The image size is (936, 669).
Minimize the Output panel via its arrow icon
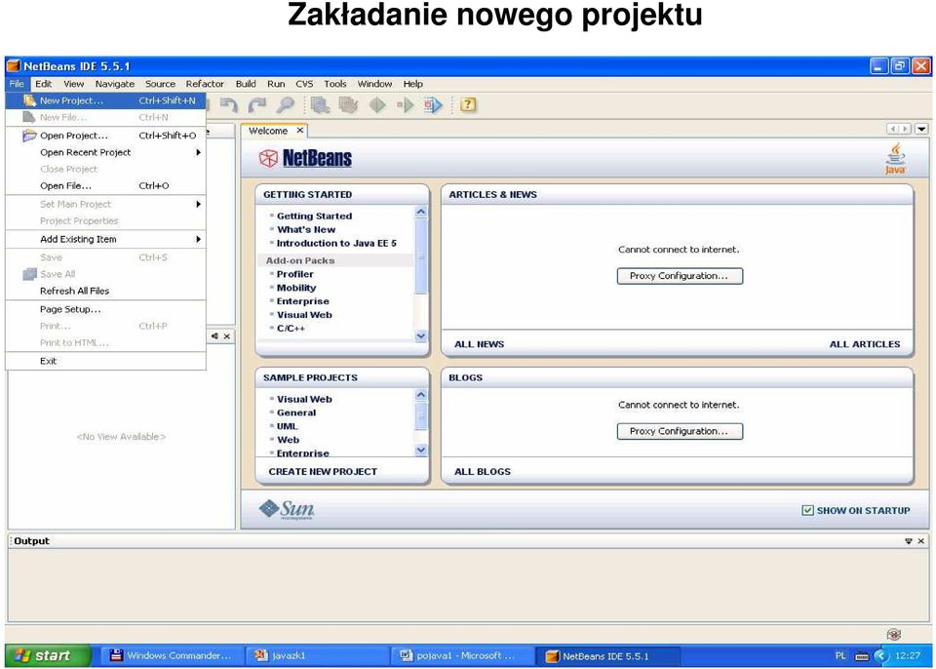tap(909, 541)
